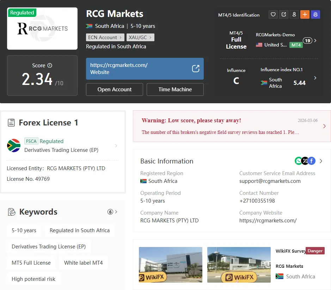
Task: Click Derivatives Trading License (EP) in license card
Action: pos(61,150)
